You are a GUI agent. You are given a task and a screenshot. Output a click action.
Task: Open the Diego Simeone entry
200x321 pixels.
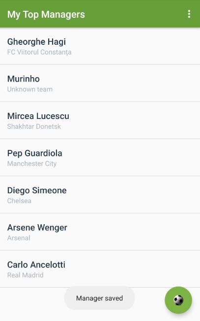coord(100,195)
